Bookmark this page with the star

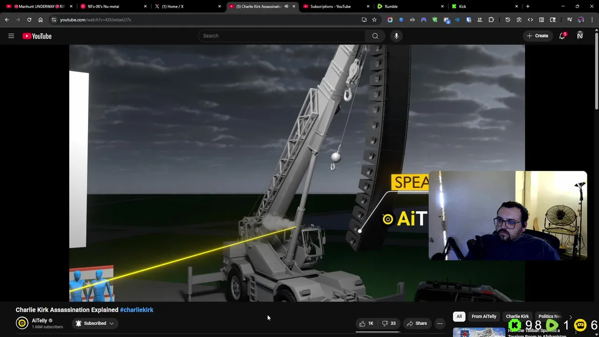point(374,20)
